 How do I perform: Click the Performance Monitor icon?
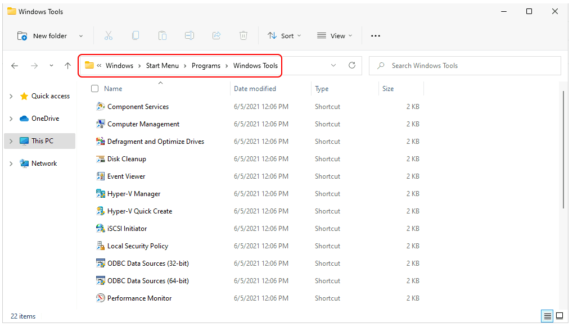point(100,298)
